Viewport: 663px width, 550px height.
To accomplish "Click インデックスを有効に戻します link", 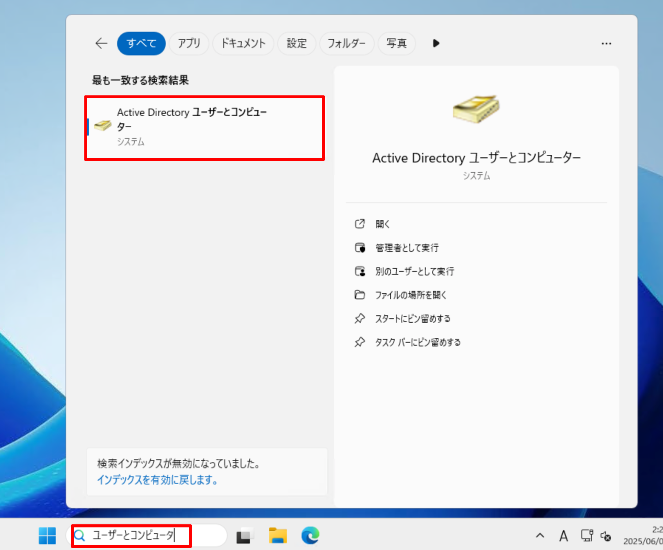I will (157, 480).
